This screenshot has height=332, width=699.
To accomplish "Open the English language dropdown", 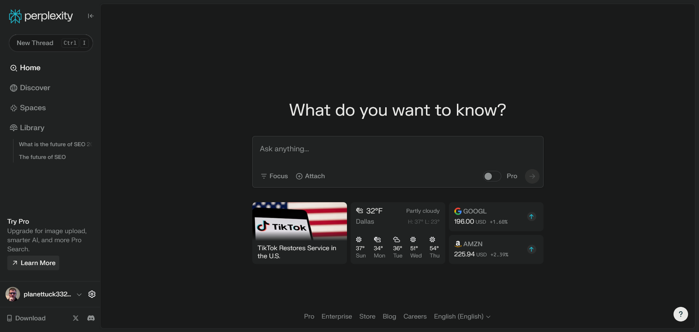I will [x=462, y=317].
